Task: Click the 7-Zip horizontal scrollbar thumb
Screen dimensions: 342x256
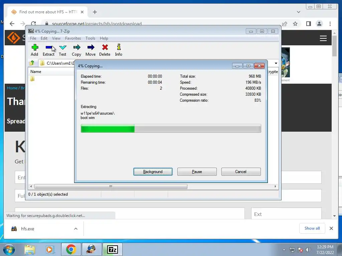Action: click(111, 186)
